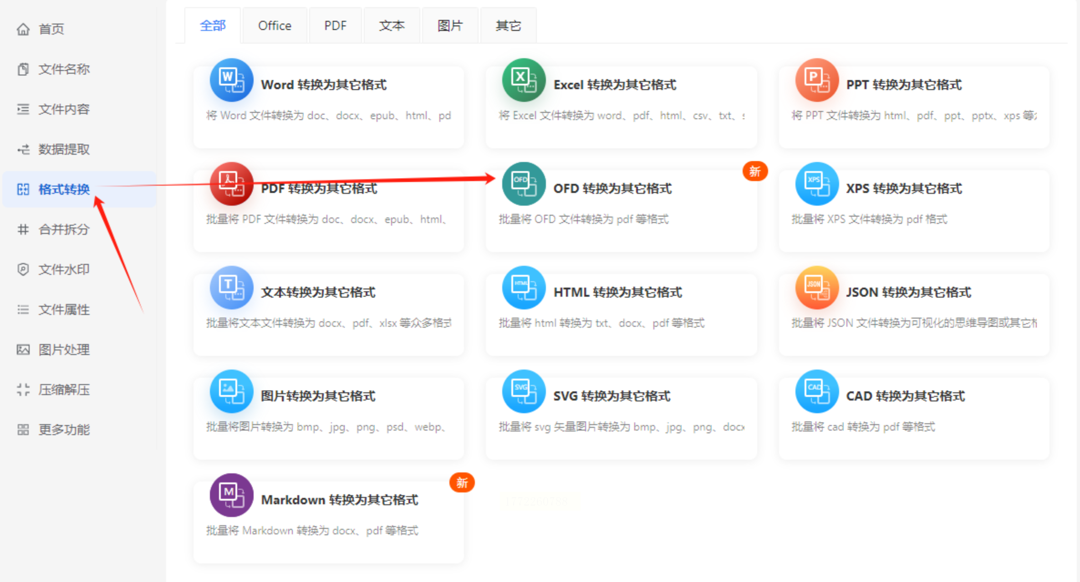Click the blue Word conversion icon
The height and width of the screenshot is (582, 1080).
point(231,80)
